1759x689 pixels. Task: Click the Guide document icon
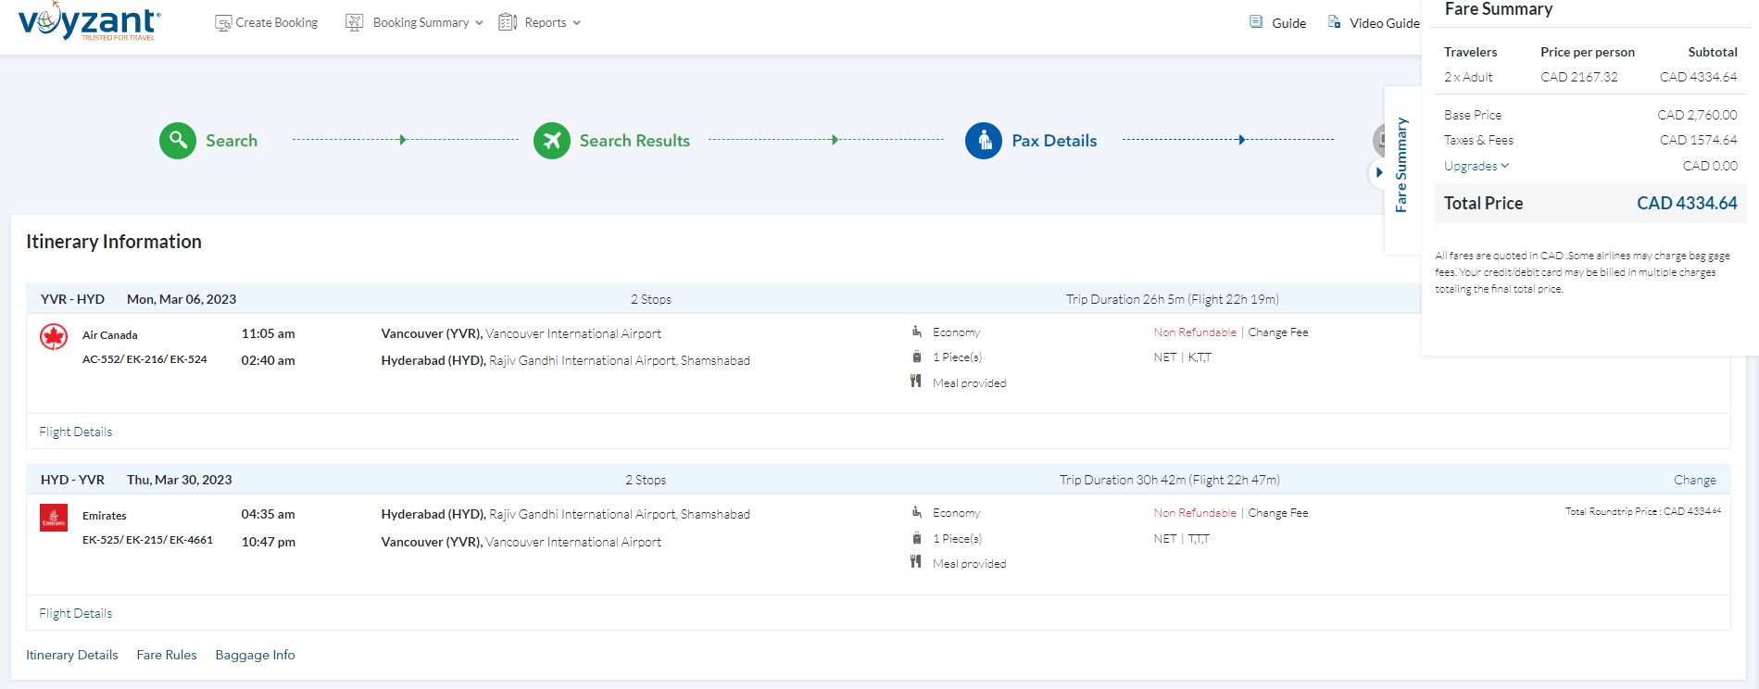1256,22
